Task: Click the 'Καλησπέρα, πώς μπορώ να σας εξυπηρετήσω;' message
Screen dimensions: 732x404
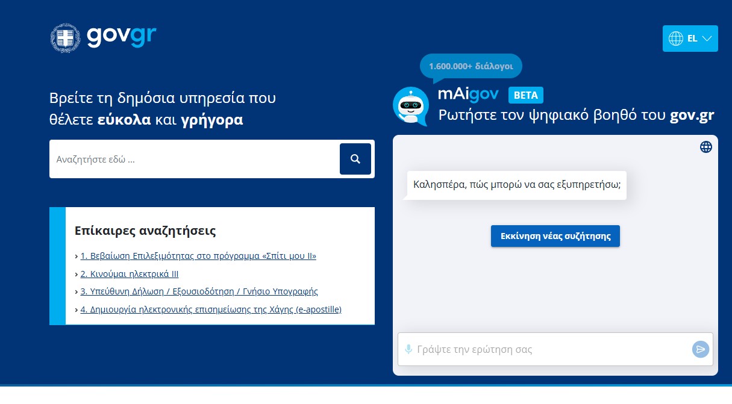Action: pyautogui.click(x=517, y=185)
